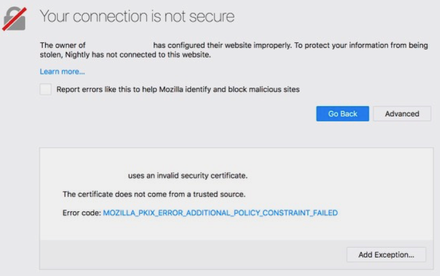Open the Learn more… link
This screenshot has width=440, height=276.
pyautogui.click(x=62, y=72)
